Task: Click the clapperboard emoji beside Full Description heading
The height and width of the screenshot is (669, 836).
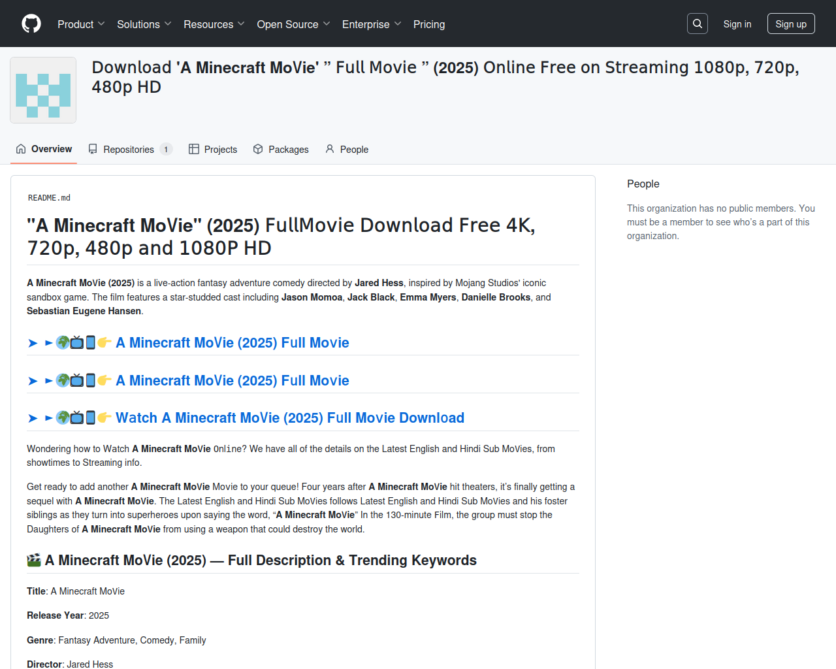Action: tap(34, 560)
